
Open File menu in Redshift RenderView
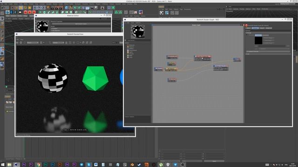coord(18,39)
